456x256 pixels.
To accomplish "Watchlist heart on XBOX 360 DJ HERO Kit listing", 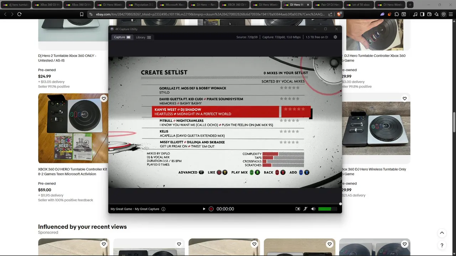I will (104, 98).
